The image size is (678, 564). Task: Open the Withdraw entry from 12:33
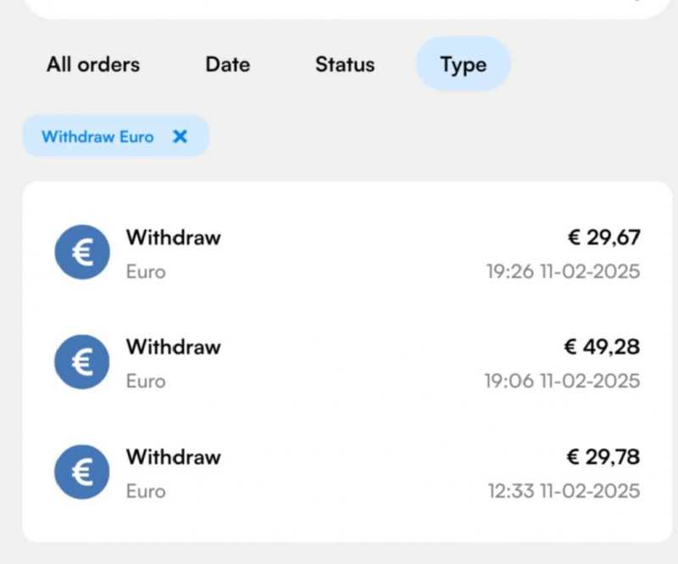click(x=174, y=457)
